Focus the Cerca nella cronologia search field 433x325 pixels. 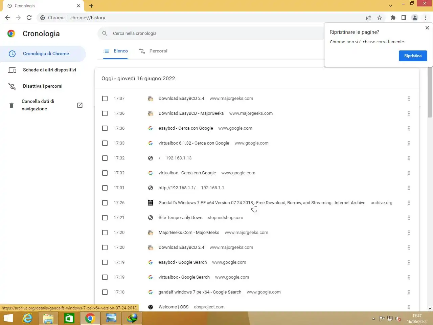216,33
